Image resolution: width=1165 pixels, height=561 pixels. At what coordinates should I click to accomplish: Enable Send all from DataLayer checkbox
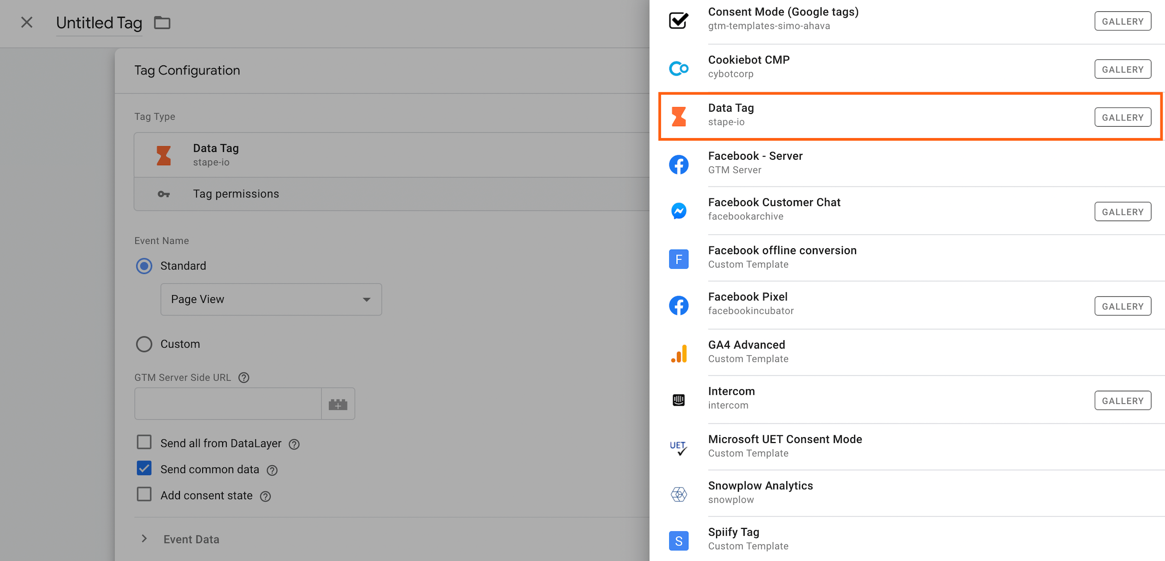tap(144, 442)
